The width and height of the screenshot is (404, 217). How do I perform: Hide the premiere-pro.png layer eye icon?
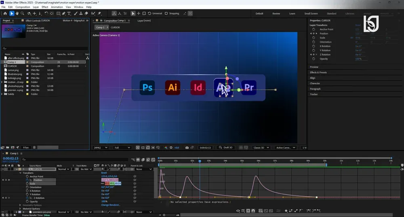pos(3,212)
